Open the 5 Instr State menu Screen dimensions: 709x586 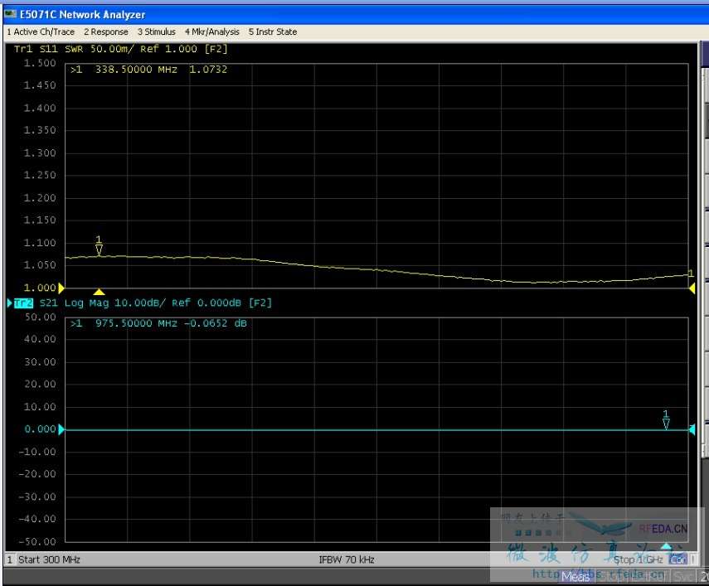point(273,31)
